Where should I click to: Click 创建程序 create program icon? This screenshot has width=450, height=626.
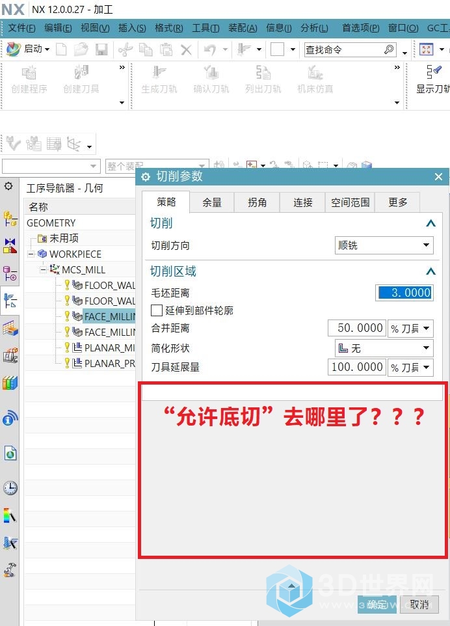29,80
